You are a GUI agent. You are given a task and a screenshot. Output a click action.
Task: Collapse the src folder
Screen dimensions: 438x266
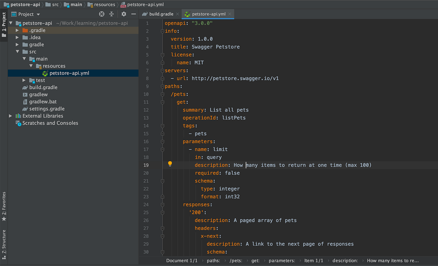click(17, 52)
